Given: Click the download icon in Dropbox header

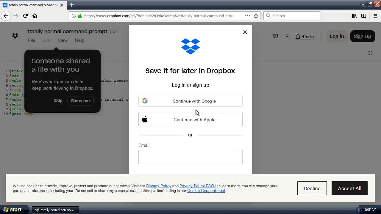Looking at the screenshot, I should coord(287,36).
